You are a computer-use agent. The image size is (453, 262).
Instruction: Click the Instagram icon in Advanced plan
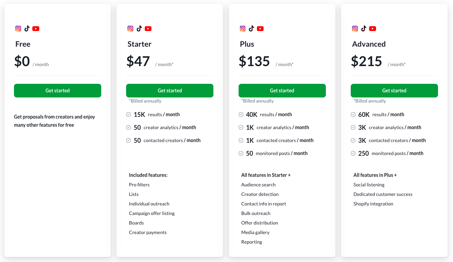click(355, 29)
